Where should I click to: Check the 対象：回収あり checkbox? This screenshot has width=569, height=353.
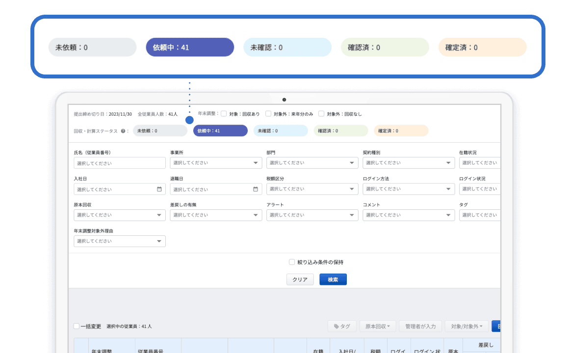pos(224,114)
